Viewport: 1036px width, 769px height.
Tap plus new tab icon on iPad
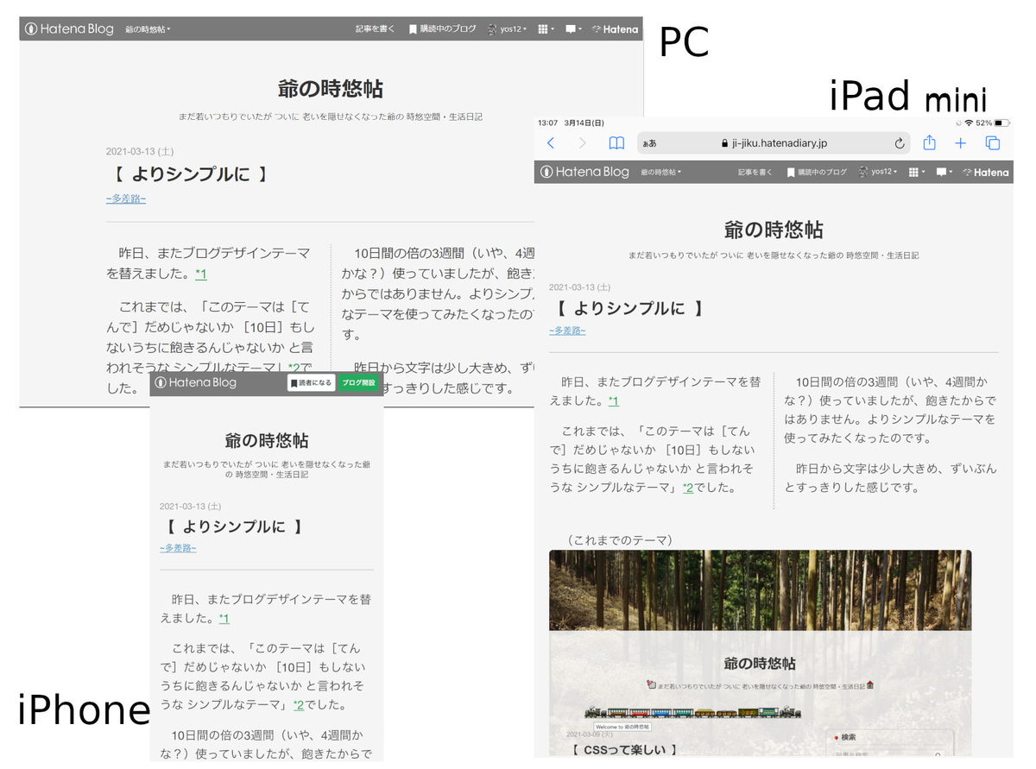(x=960, y=143)
